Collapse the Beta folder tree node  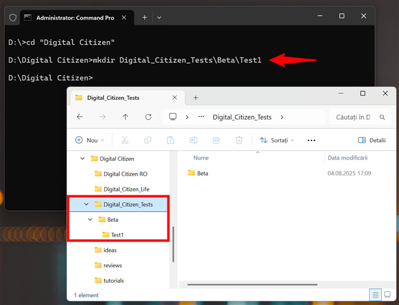[x=91, y=219]
